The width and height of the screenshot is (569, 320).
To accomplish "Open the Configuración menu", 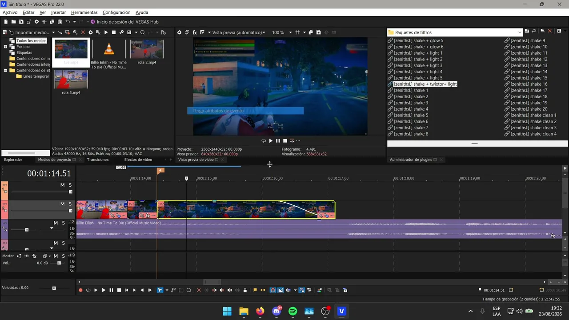I will coord(116,12).
